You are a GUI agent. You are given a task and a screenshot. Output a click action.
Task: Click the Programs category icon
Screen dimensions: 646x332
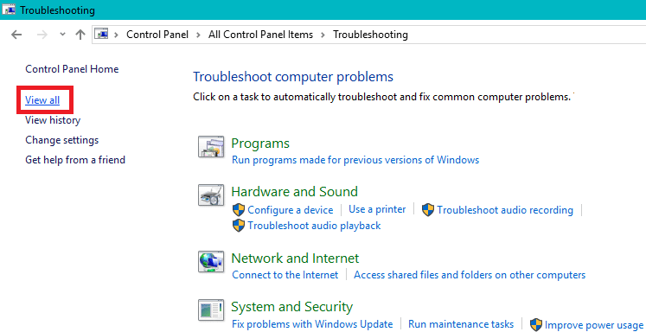pos(211,147)
